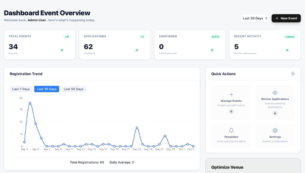Click the Sep 28 peak data point

pos(165,136)
